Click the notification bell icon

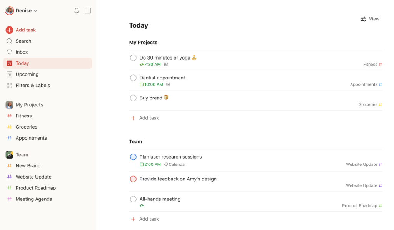77,10
